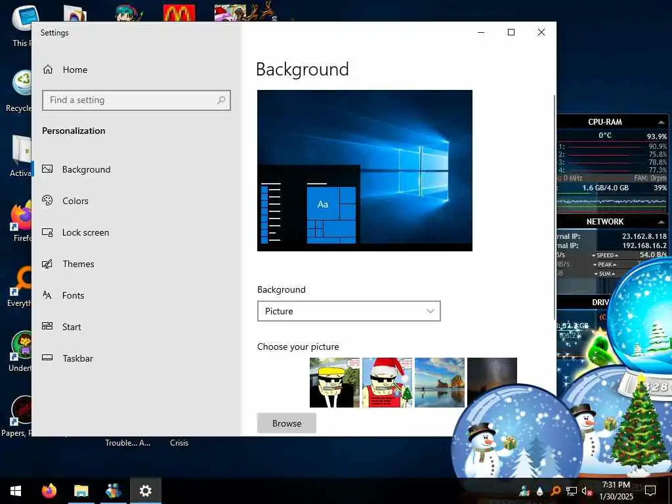The width and height of the screenshot is (672, 504).
Task: Choose the Santa hat cartoon thumbnail
Action: 387,383
